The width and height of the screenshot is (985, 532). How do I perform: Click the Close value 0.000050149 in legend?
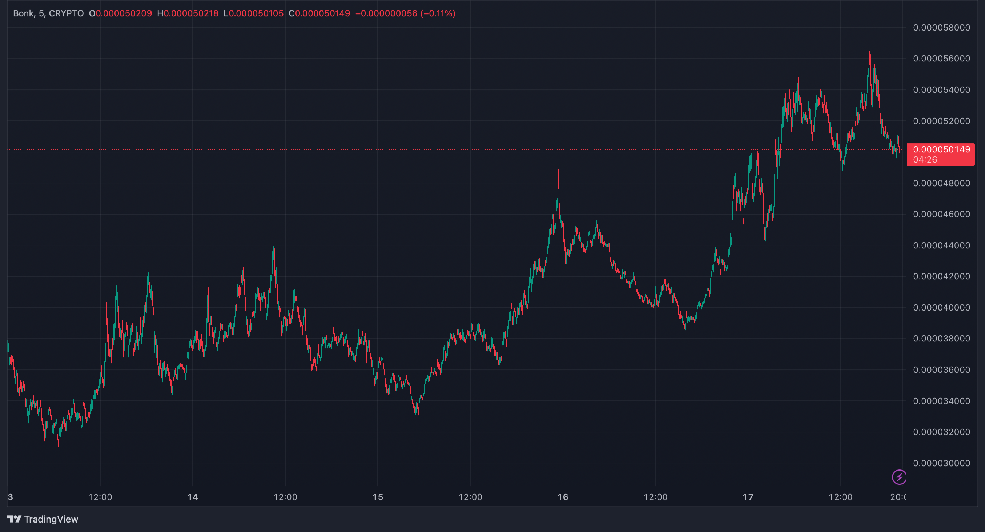coord(322,13)
